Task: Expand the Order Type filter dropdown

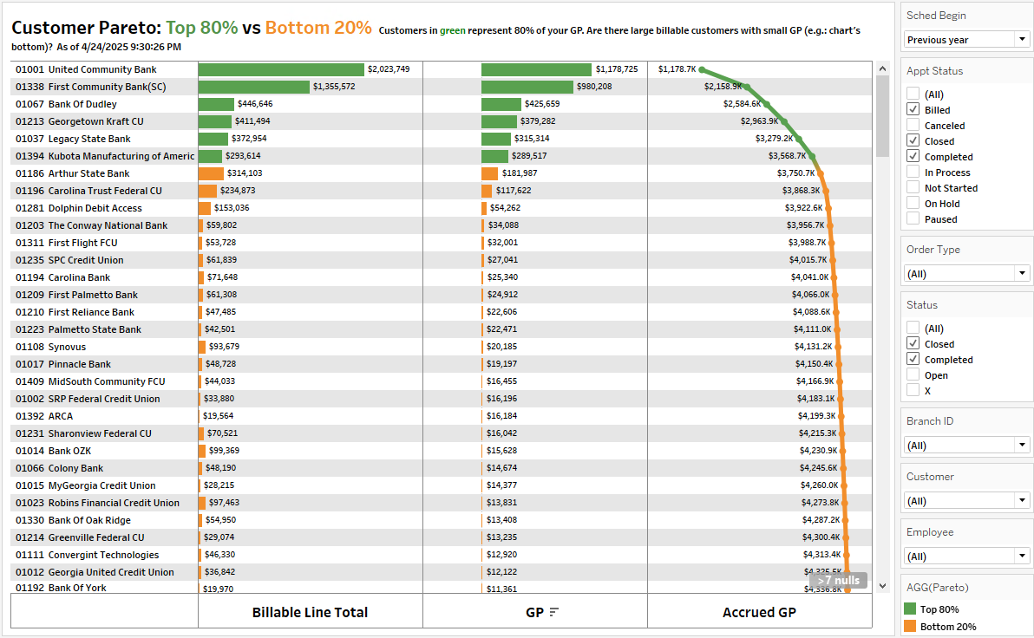Action: click(966, 274)
